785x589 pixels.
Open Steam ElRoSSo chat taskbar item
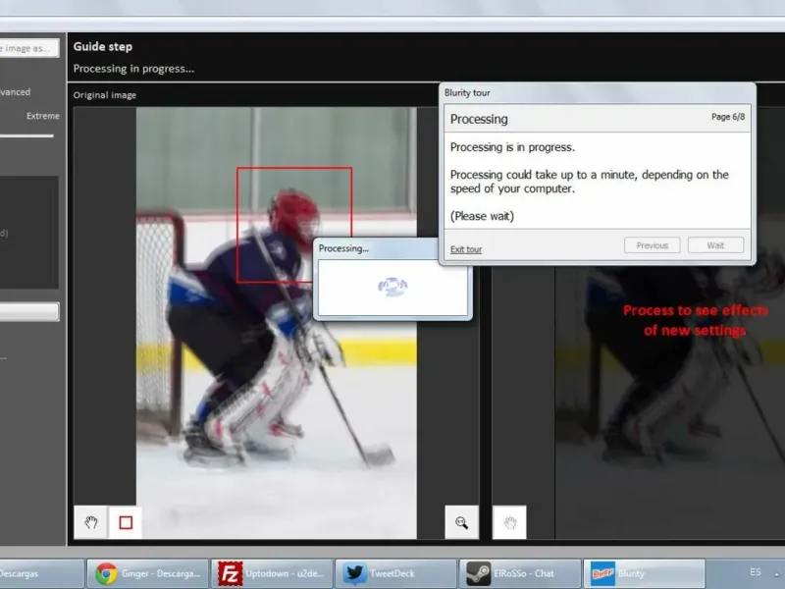coord(520,573)
